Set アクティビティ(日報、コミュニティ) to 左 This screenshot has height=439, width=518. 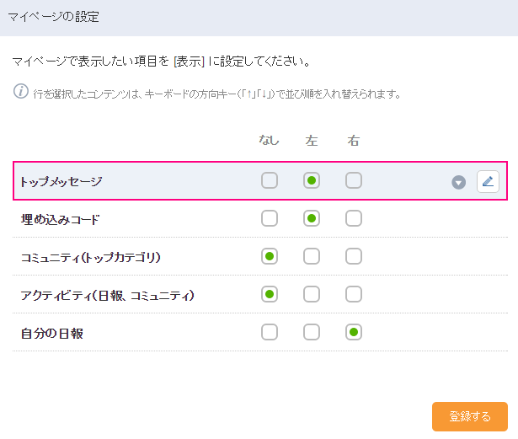pos(312,294)
